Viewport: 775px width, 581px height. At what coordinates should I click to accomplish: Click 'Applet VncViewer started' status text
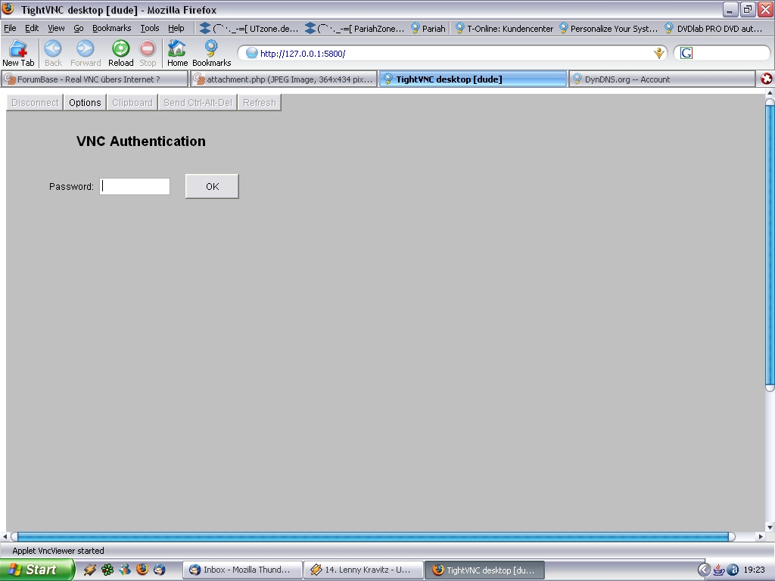[x=58, y=551]
